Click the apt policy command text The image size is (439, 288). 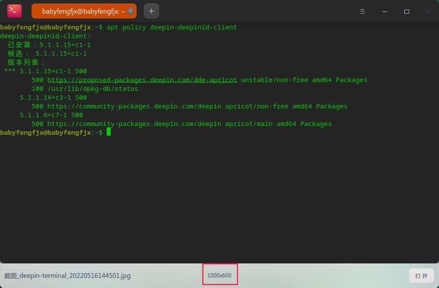coord(172,27)
